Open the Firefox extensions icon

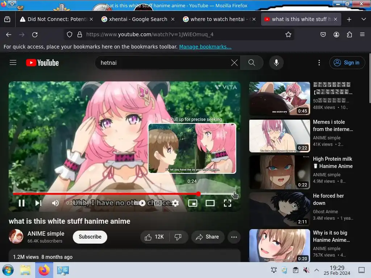point(349,34)
